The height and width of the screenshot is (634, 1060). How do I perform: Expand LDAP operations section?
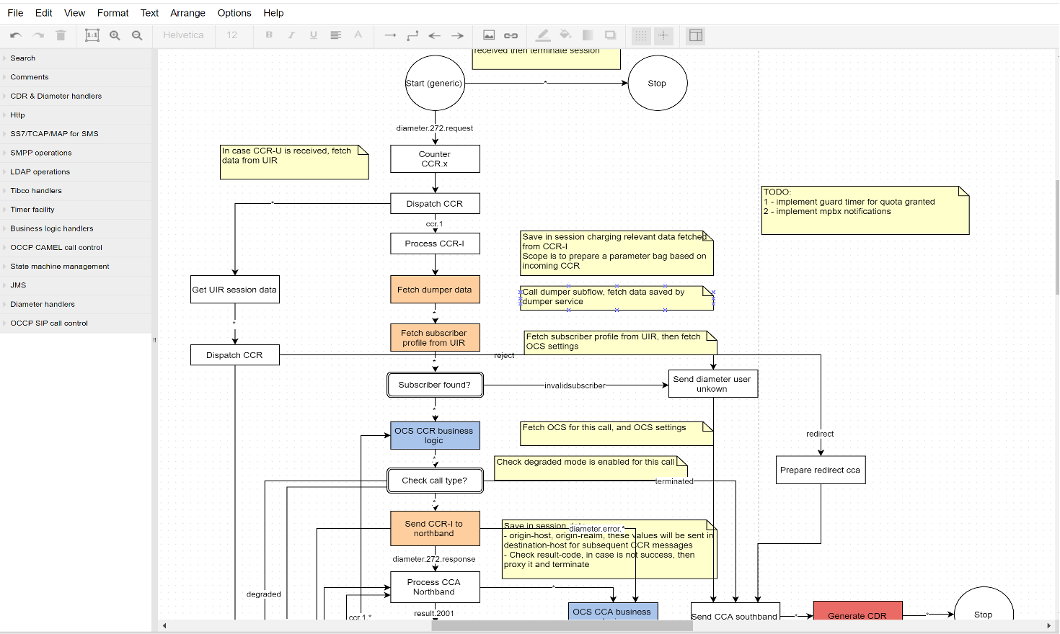(76, 171)
